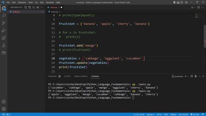Switch to the Problems tab
The width and height of the screenshot is (206, 116).
(x=54, y=76)
